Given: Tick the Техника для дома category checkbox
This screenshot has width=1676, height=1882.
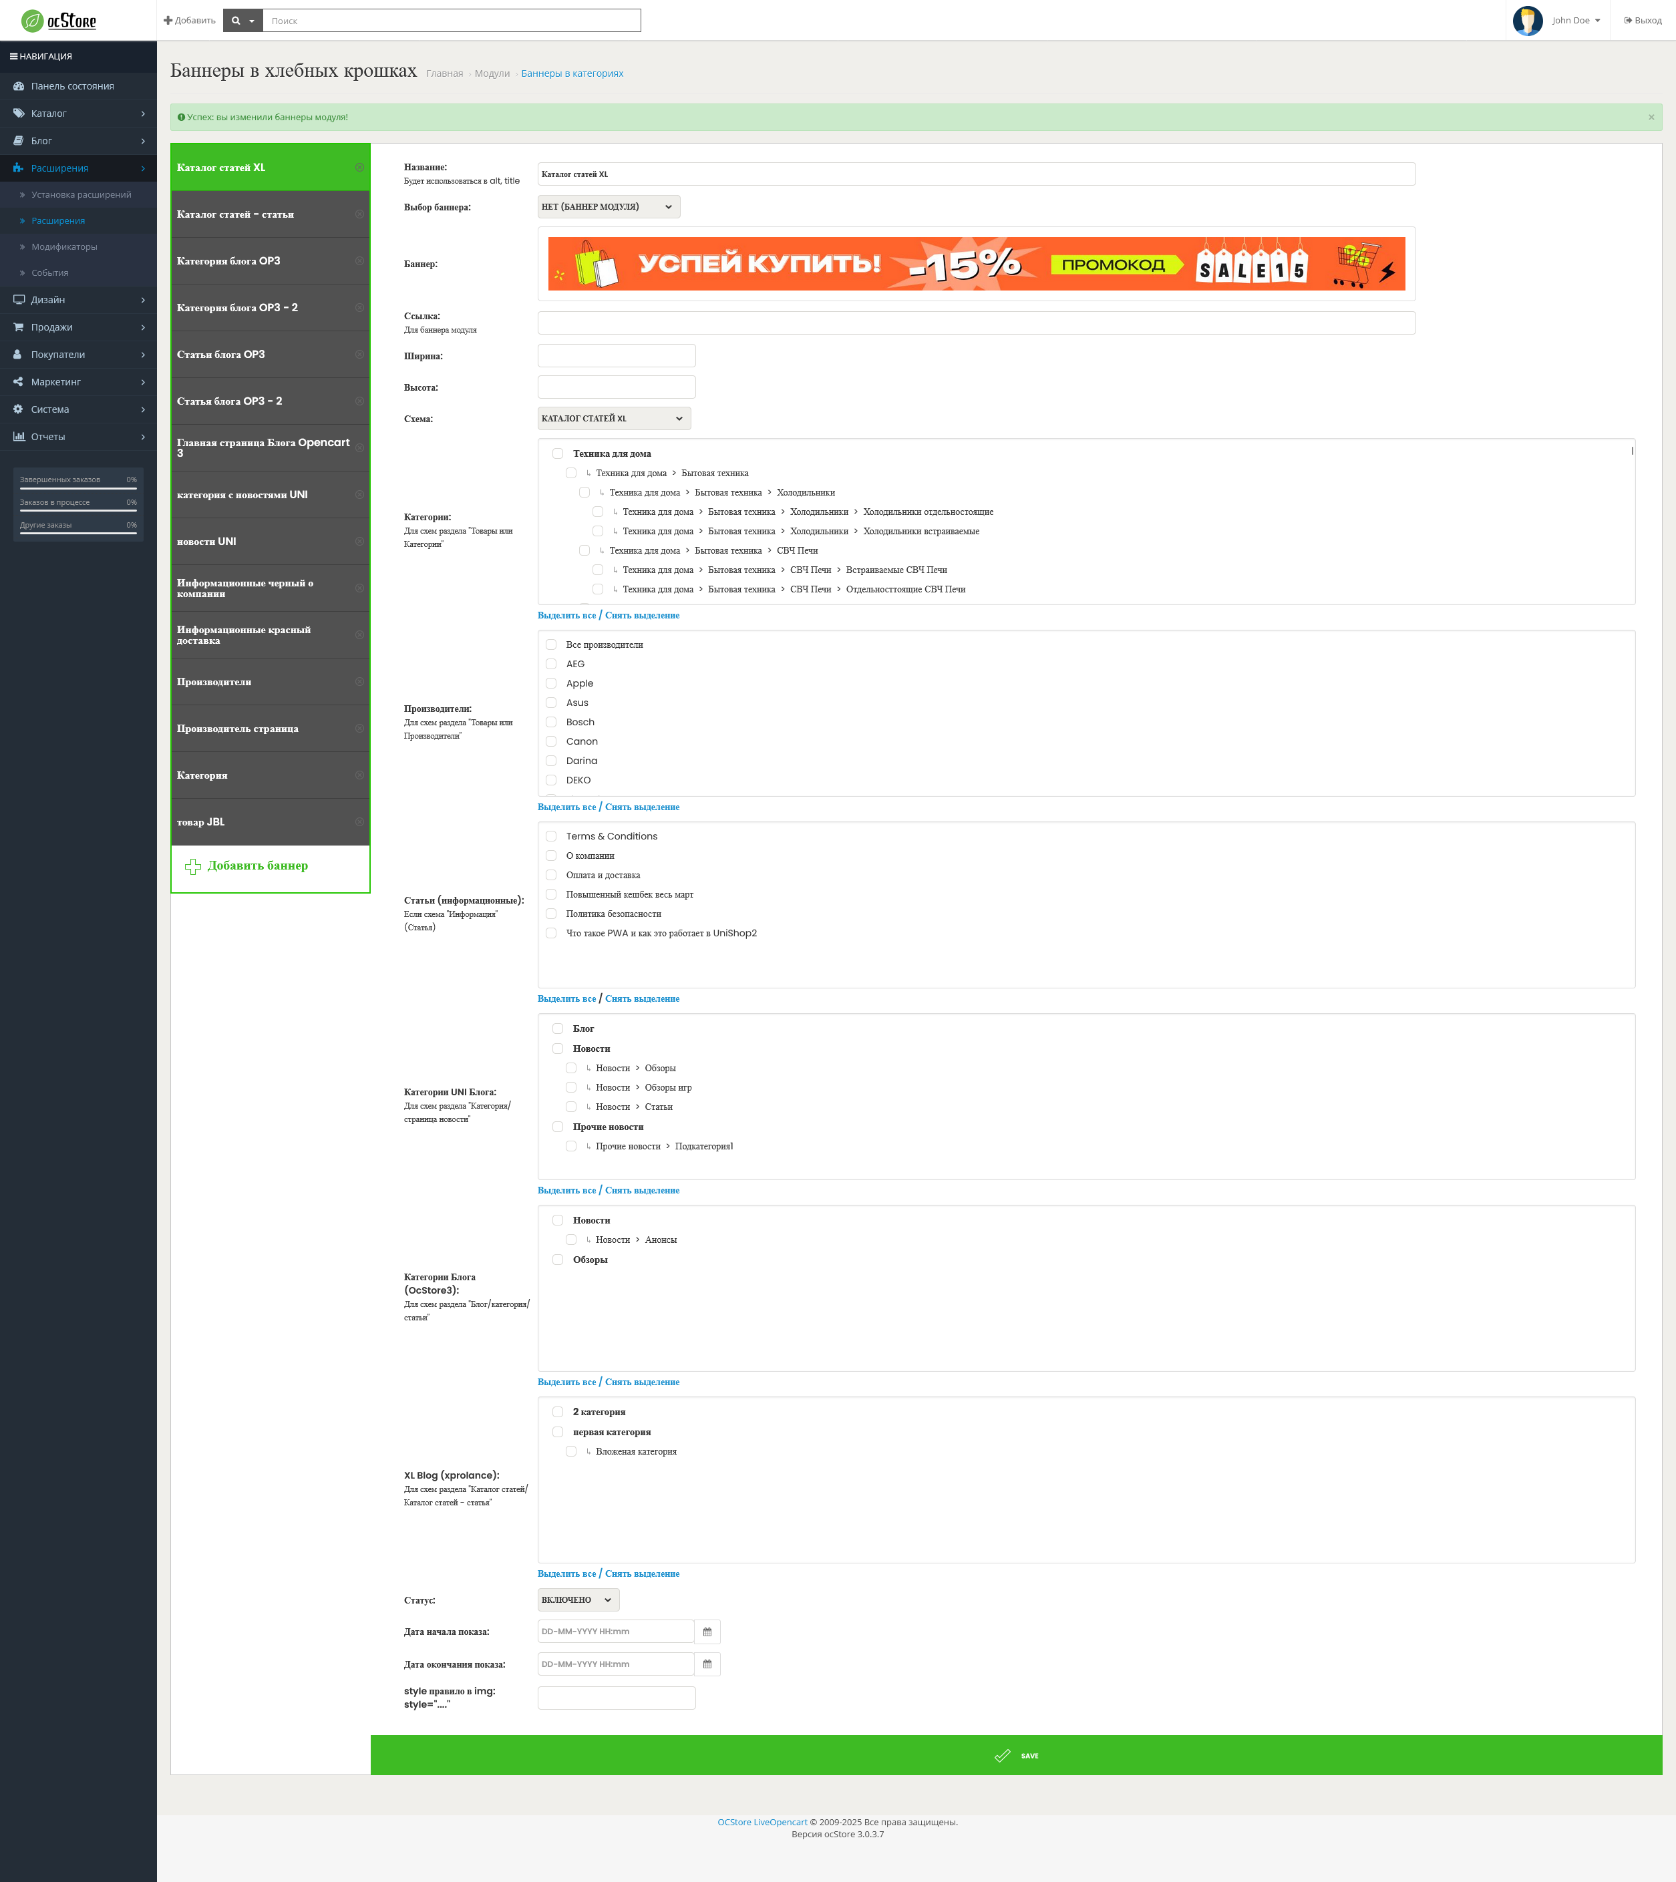Looking at the screenshot, I should pyautogui.click(x=557, y=453).
